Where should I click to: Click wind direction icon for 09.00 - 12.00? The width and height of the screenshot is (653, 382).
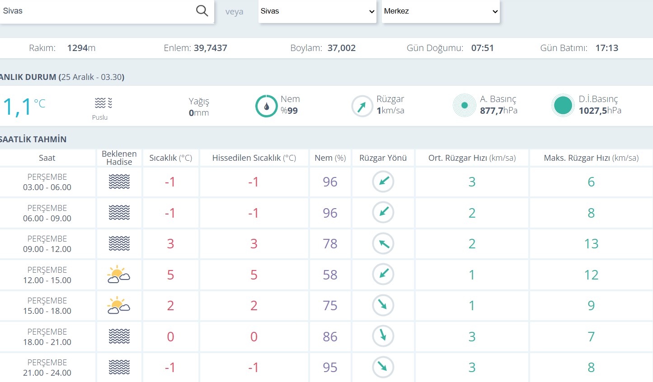tap(383, 244)
